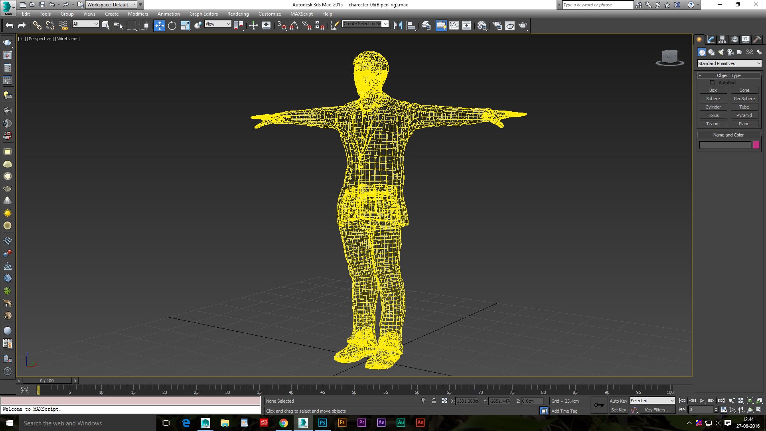Viewport: 766px width, 431px height.
Task: Open the Modify command panel tab
Action: pyautogui.click(x=711, y=40)
